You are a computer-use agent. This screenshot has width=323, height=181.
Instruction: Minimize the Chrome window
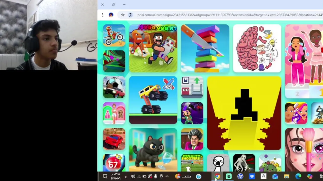(x=124, y=5)
